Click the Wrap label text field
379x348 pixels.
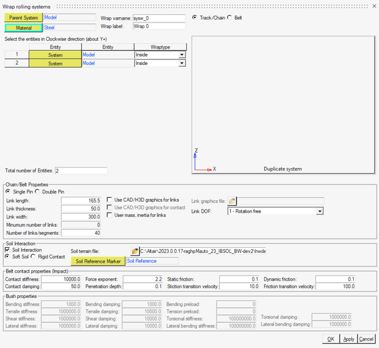click(159, 27)
